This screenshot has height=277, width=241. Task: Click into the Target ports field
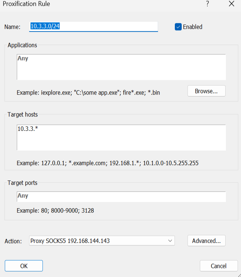[121, 196]
